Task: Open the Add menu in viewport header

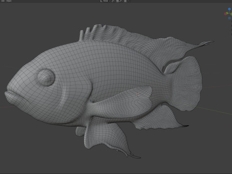Action: [3, 1]
